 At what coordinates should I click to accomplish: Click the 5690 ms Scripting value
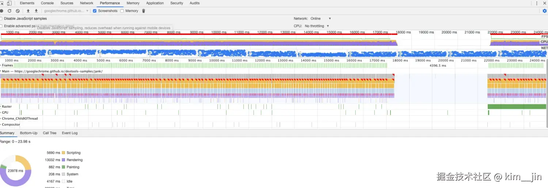click(53, 153)
